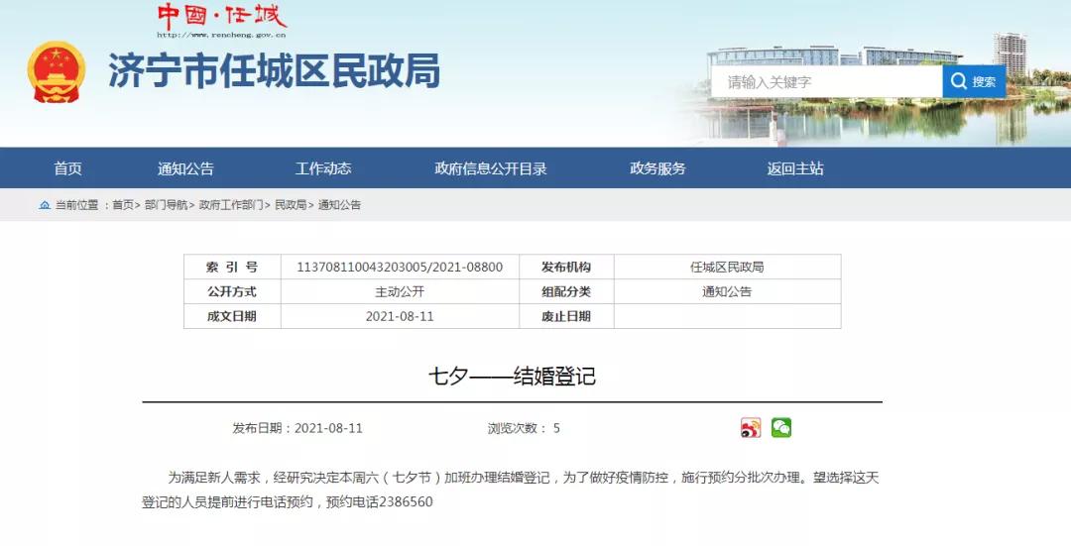This screenshot has width=1071, height=546.
Task: Click the 成文日期 label cell
Action: point(232,316)
